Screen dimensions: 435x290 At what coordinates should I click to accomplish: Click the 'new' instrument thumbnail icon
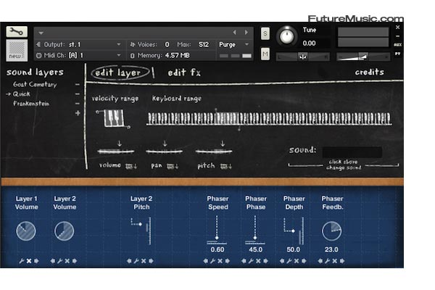coord(17,50)
